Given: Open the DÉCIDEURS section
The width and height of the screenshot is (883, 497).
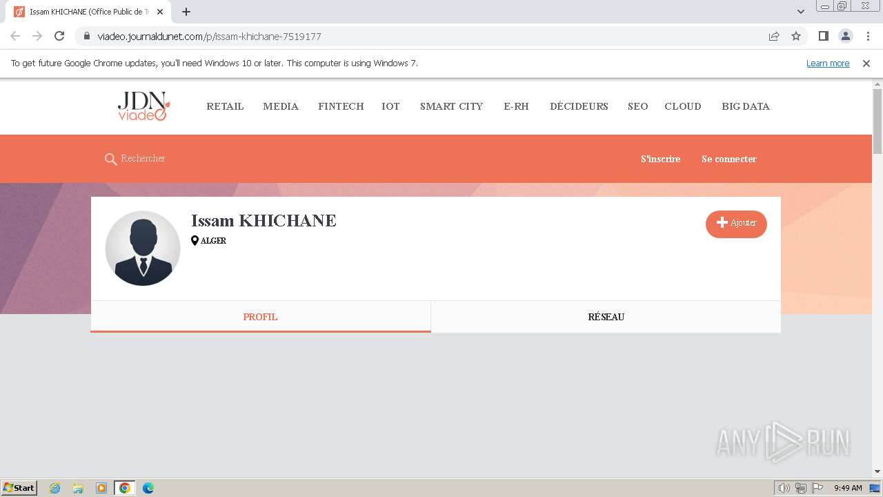Looking at the screenshot, I should tap(579, 106).
